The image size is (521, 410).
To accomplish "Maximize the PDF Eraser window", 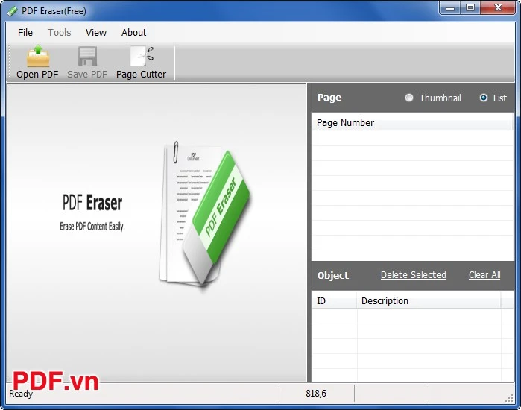I will coord(470,8).
